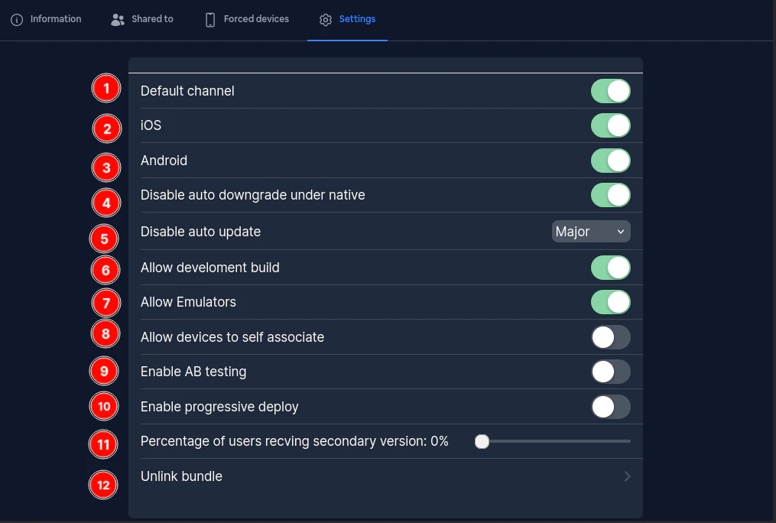Switch to the Forced devices tab

pos(256,19)
